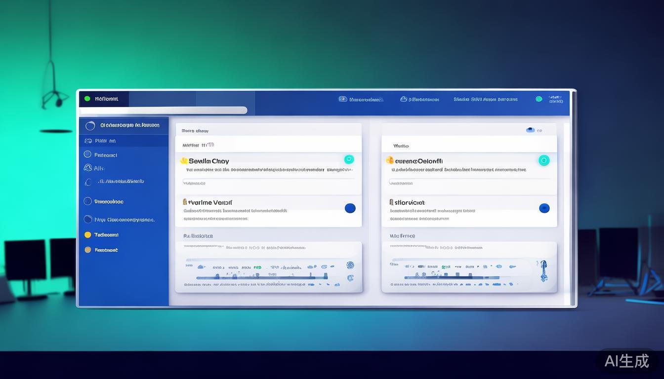Toggle the blue switch on "Vvarlme Vetoif" row

pos(350,208)
